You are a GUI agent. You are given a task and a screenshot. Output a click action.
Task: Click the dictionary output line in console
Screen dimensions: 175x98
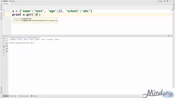34,39
